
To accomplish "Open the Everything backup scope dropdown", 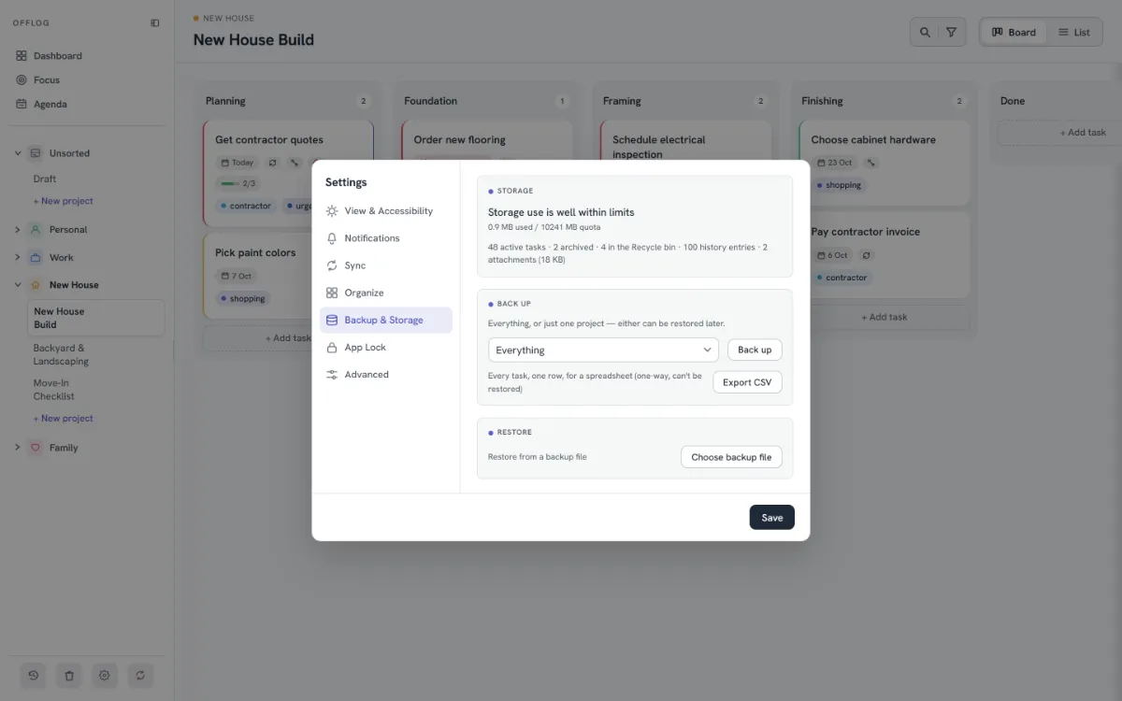I will pos(603,350).
